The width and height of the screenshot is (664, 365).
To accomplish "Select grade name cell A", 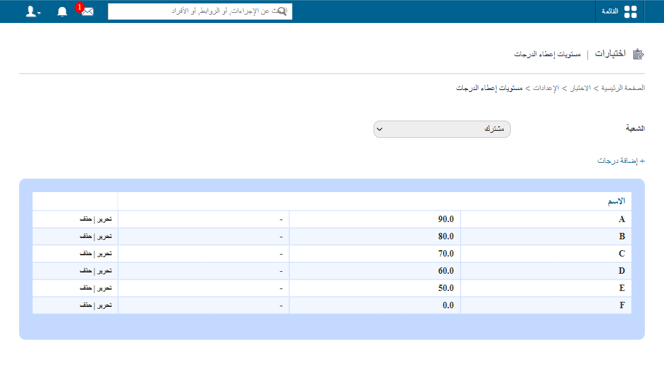I will 546,220.
